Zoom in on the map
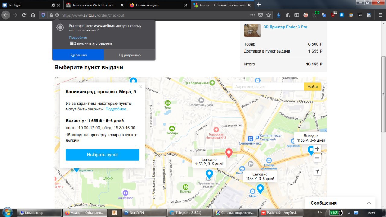This screenshot has height=217, width=386. tap(317, 149)
